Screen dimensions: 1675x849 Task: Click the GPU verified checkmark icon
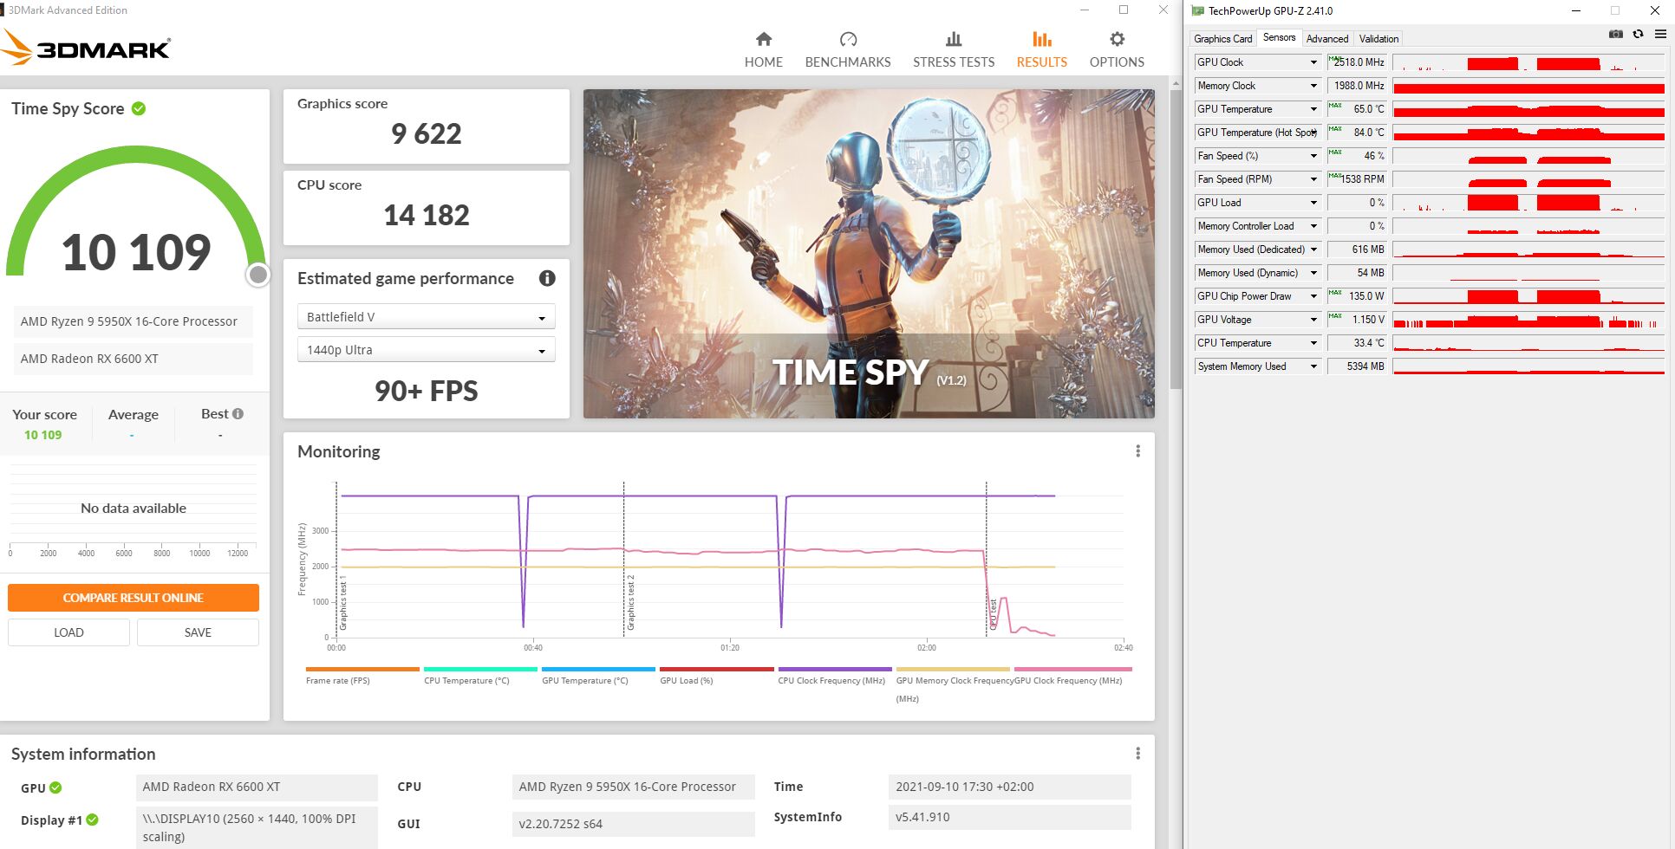tap(55, 787)
